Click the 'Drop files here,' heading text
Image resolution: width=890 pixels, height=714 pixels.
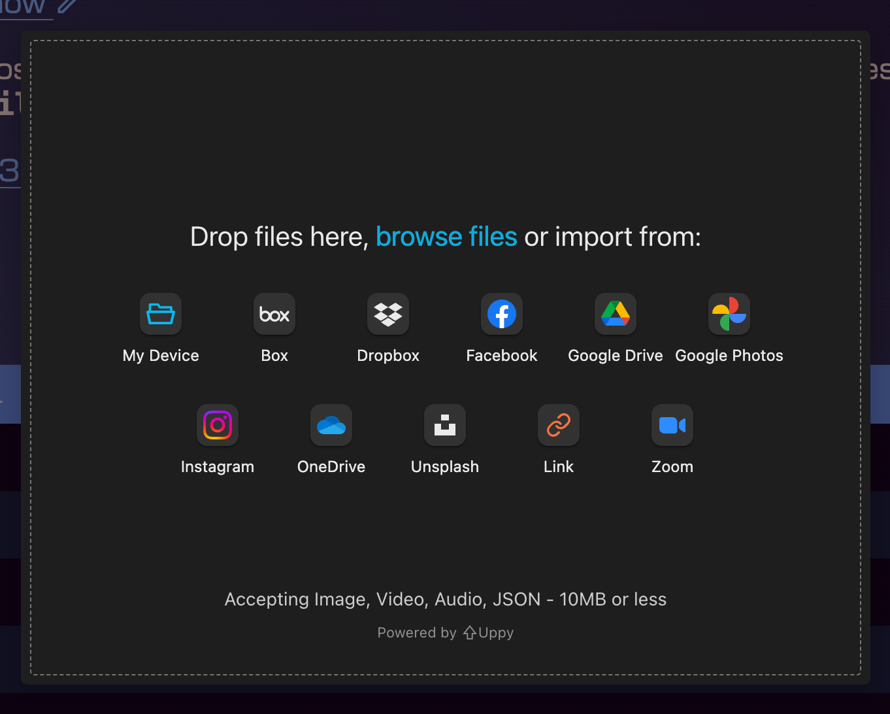pyautogui.click(x=280, y=237)
